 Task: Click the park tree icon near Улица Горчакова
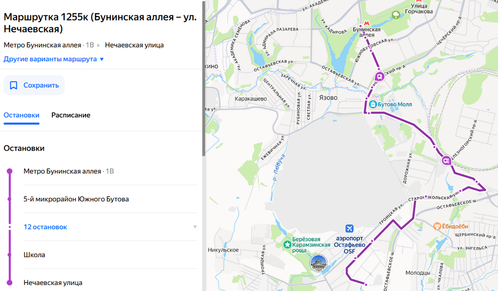(396, 14)
